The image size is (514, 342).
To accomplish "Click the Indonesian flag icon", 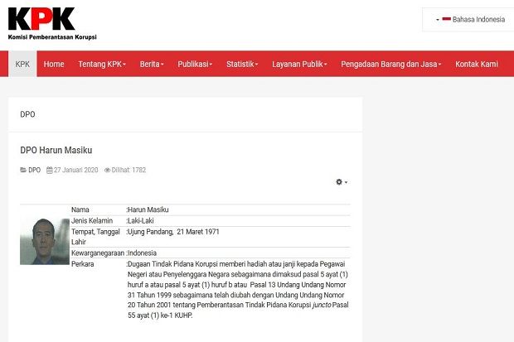I will click(446, 19).
